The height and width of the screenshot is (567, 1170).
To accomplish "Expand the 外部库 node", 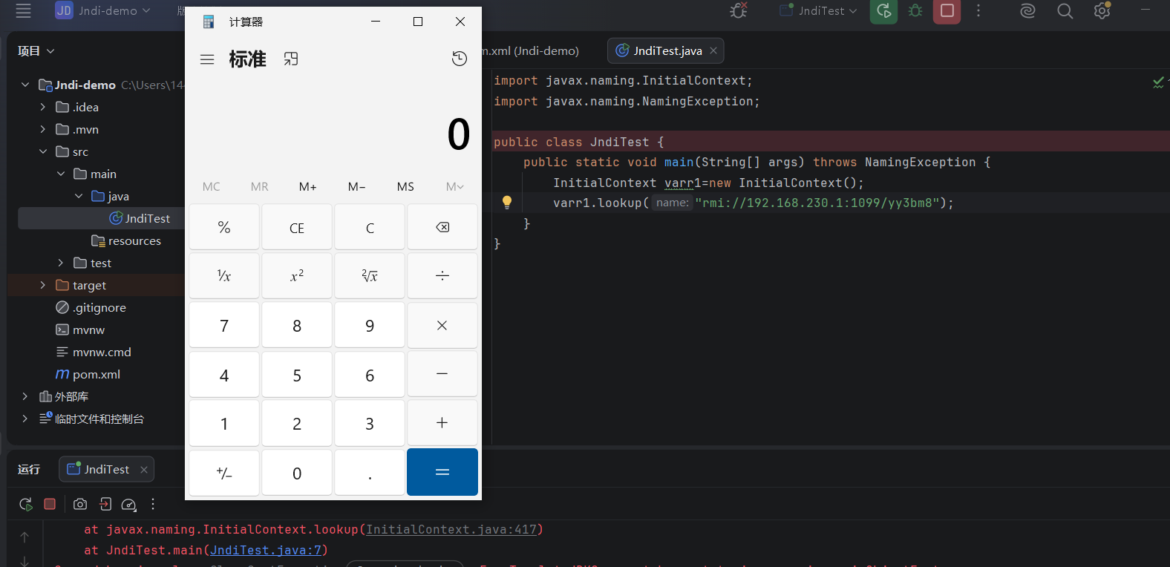I will point(25,396).
